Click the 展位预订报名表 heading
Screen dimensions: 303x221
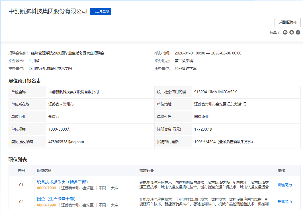[x=24, y=81]
